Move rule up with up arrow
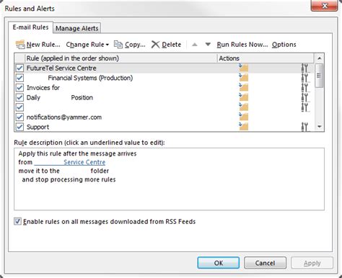 tap(195, 45)
